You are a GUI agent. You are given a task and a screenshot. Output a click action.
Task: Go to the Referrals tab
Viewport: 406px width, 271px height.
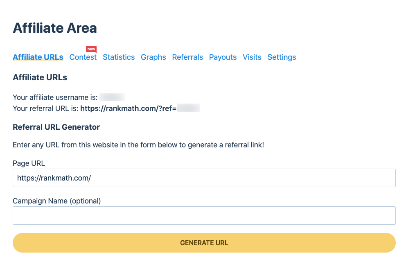(187, 57)
